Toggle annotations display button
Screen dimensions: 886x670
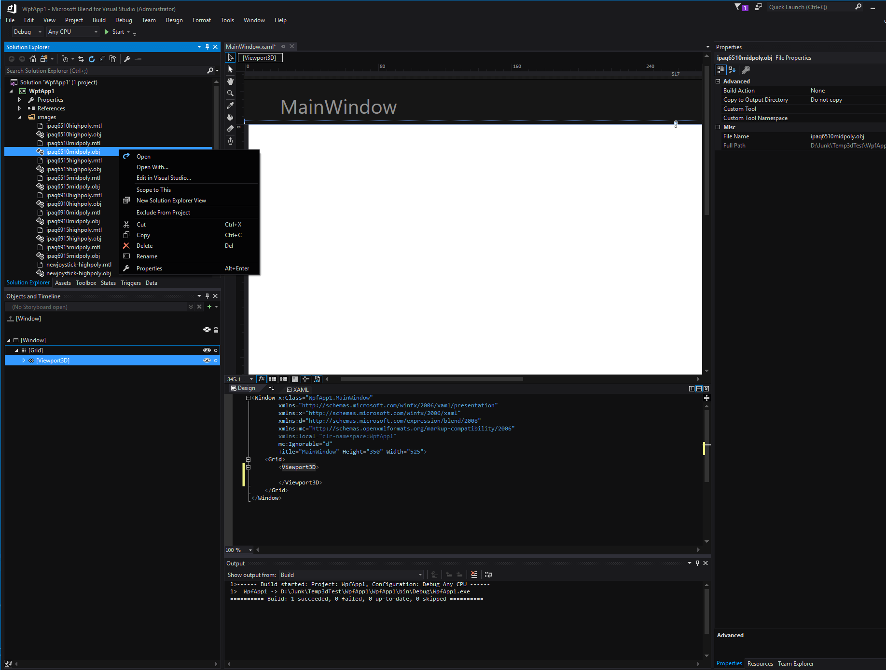tap(317, 379)
